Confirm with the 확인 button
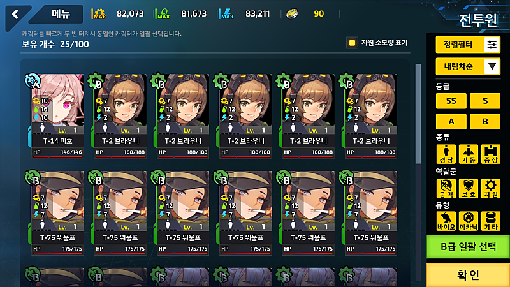The image size is (510, 287). (468, 275)
